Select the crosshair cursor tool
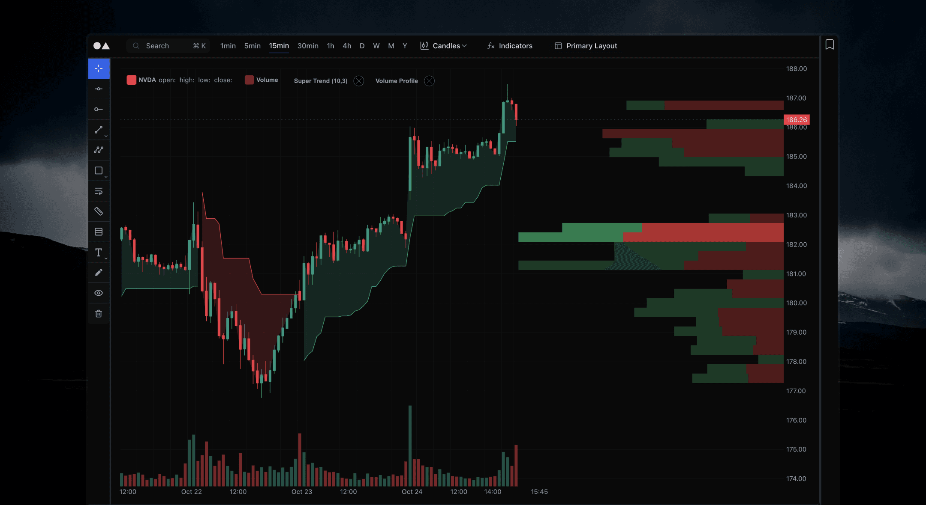This screenshot has width=926, height=505. 99,68
